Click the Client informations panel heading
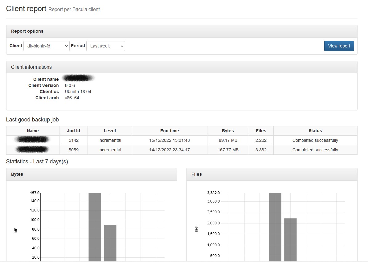 click(x=31, y=67)
